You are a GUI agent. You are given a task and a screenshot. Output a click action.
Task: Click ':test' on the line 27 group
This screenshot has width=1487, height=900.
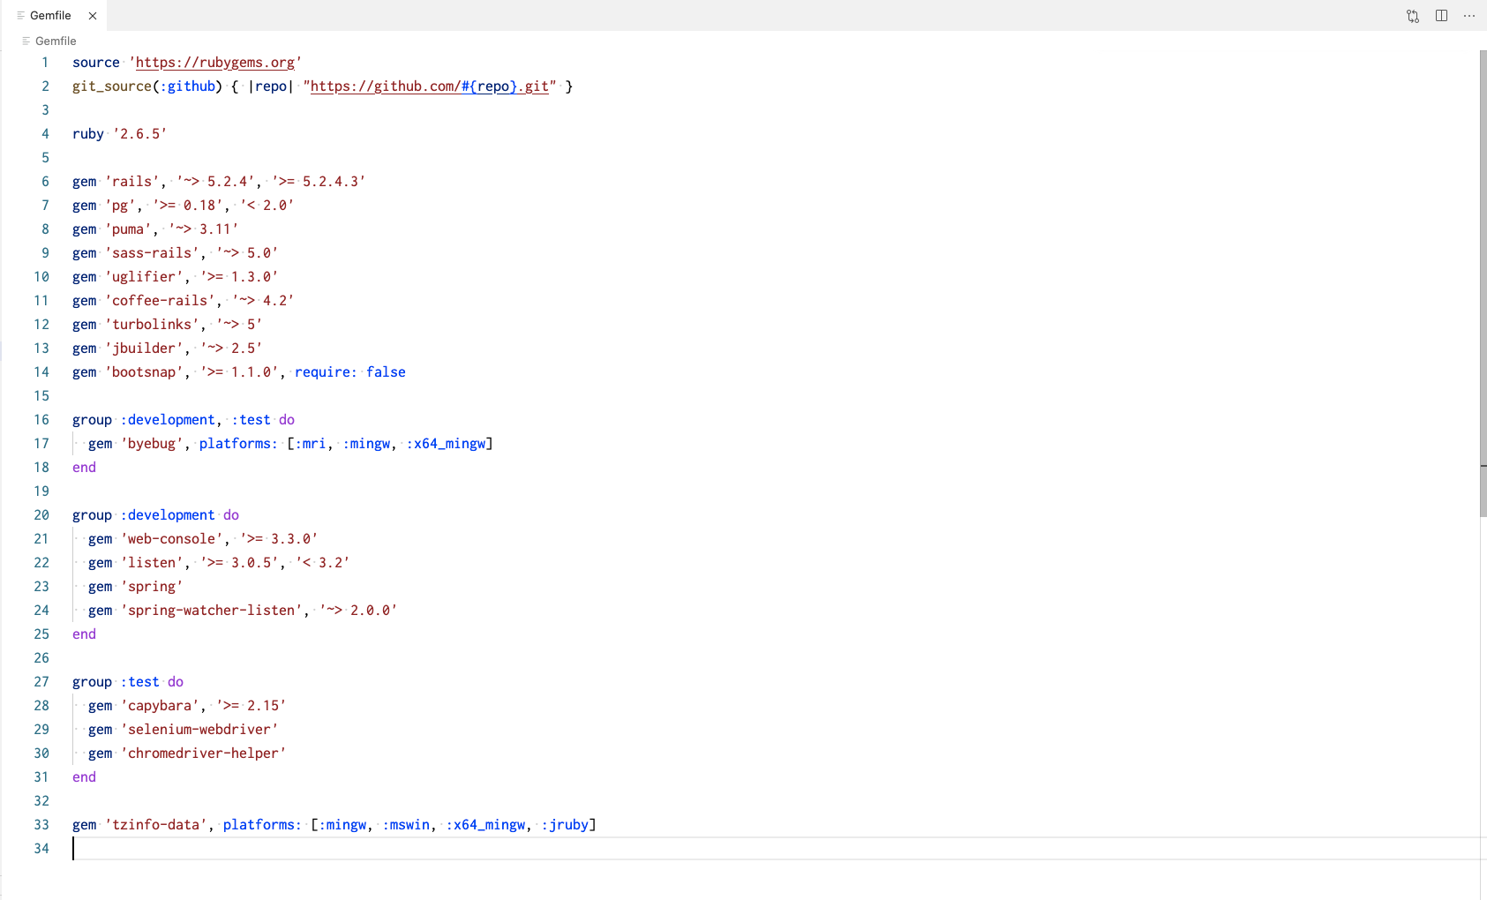140,682
